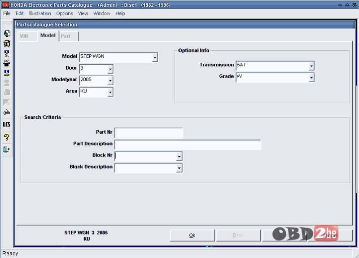Expand the Model dropdown showing STEP WGN

(155, 57)
